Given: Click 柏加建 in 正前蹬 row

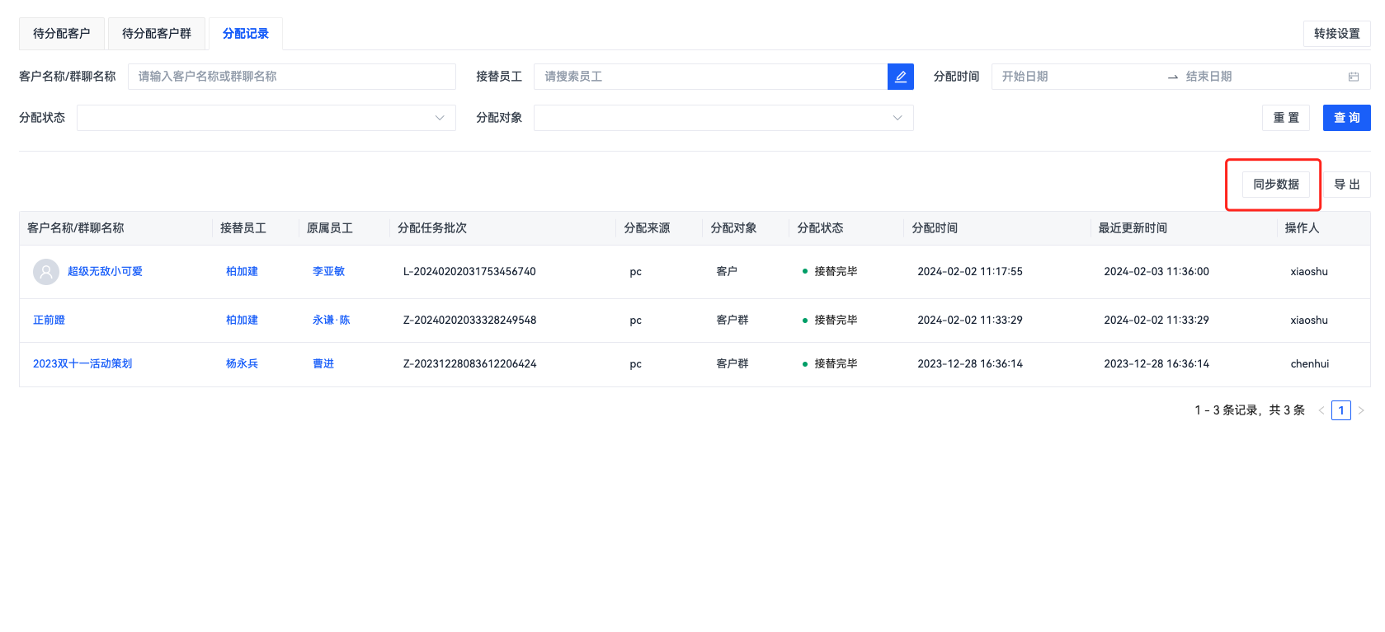Looking at the screenshot, I should pyautogui.click(x=242, y=321).
